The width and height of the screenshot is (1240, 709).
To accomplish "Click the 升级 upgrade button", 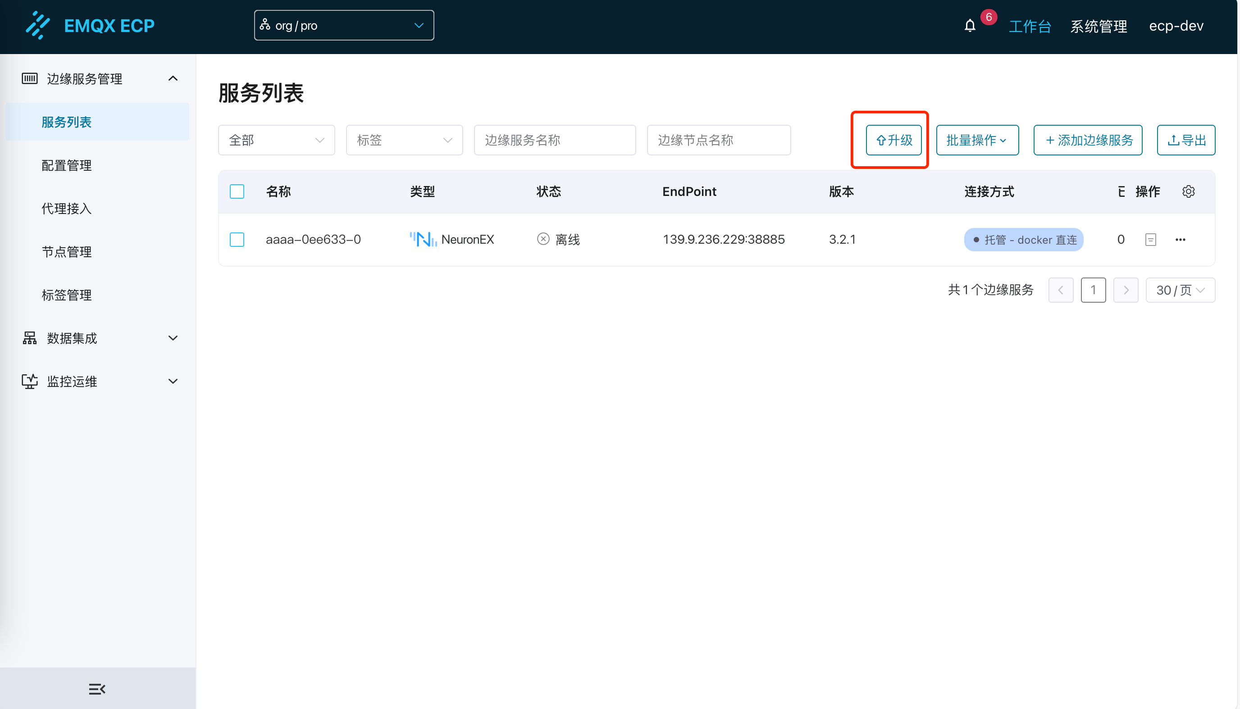I will click(893, 140).
